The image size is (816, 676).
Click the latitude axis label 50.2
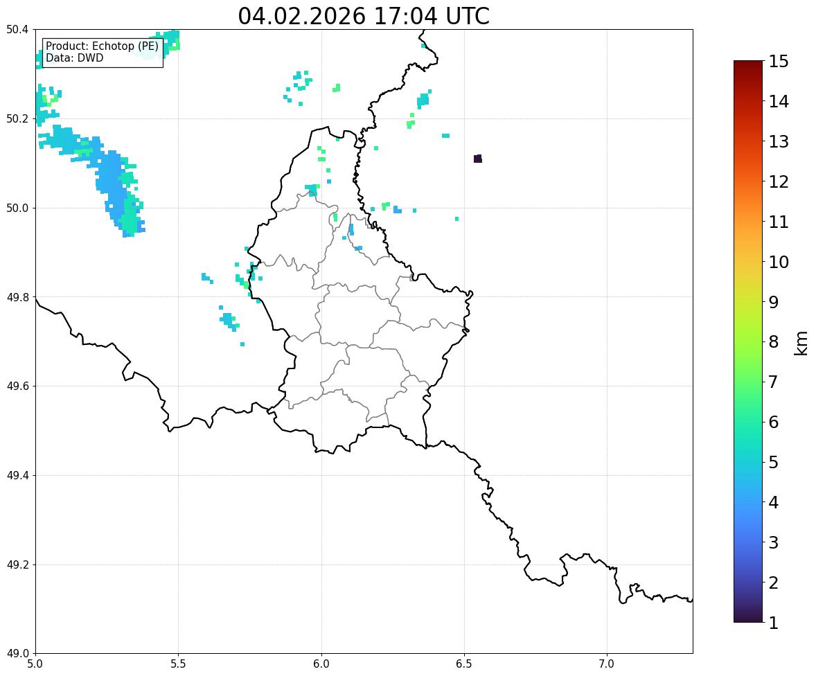click(18, 118)
